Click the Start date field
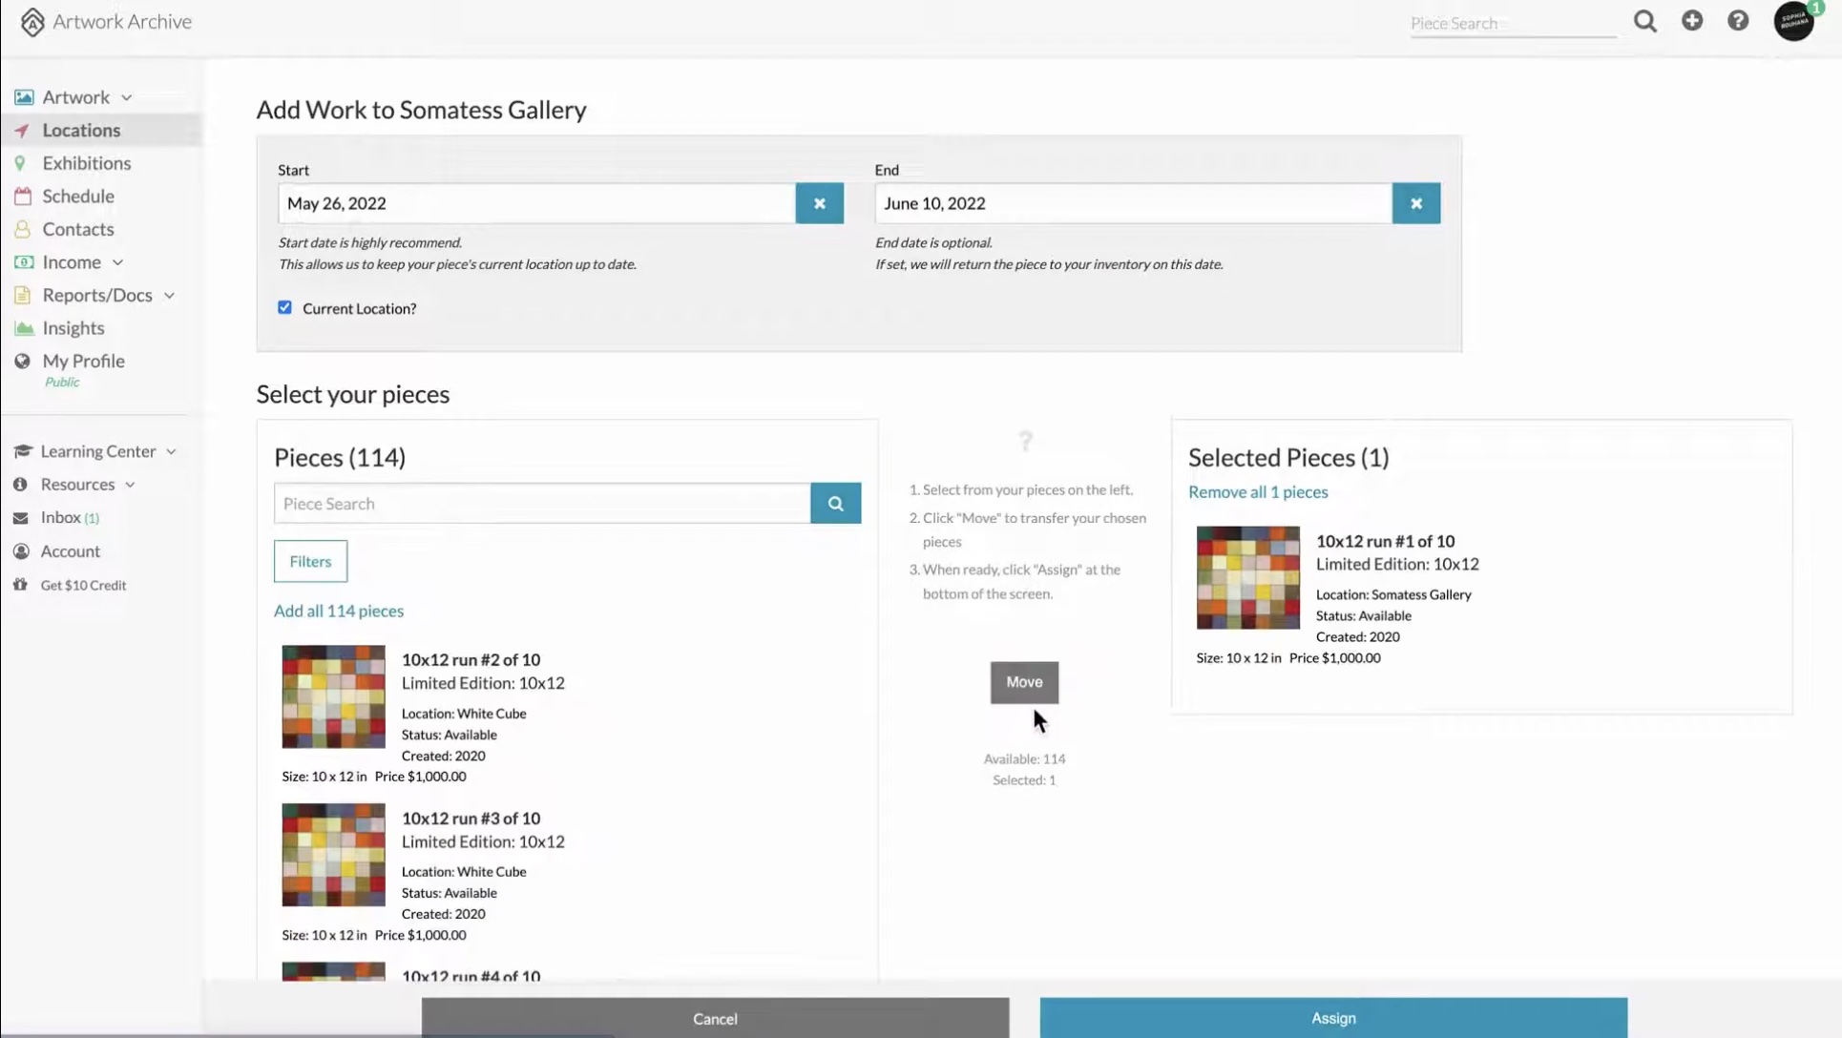Image resolution: width=1842 pixels, height=1038 pixels. point(536,203)
